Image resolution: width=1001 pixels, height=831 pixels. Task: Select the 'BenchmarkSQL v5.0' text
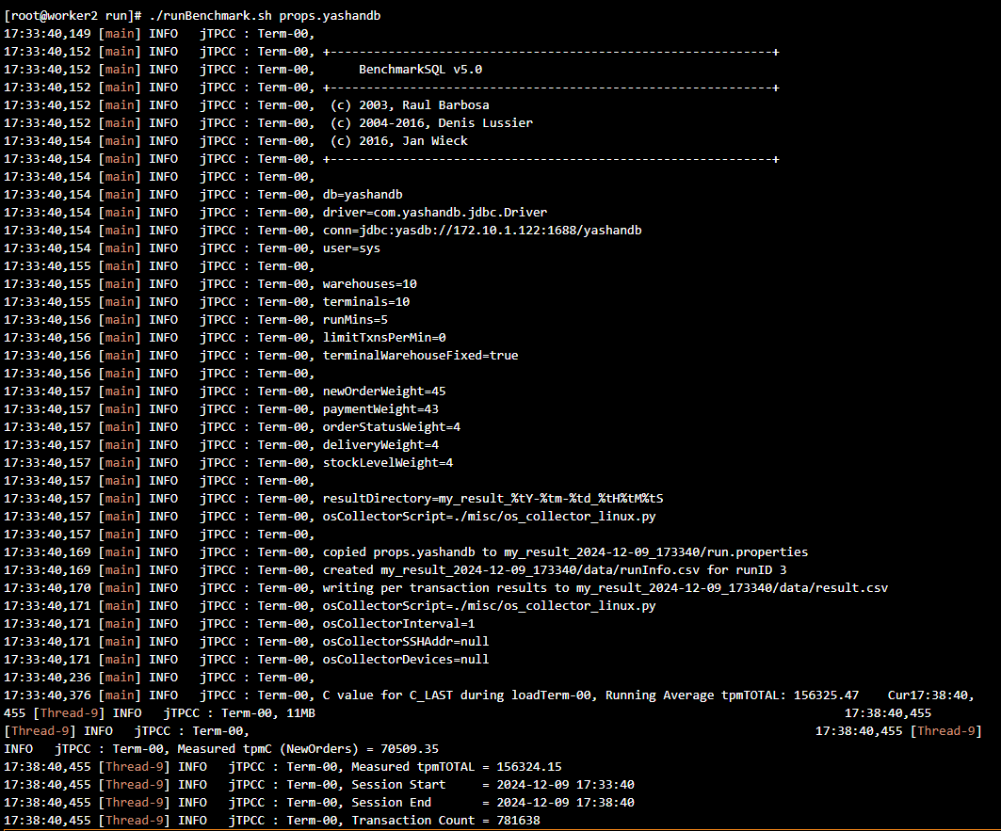click(420, 69)
